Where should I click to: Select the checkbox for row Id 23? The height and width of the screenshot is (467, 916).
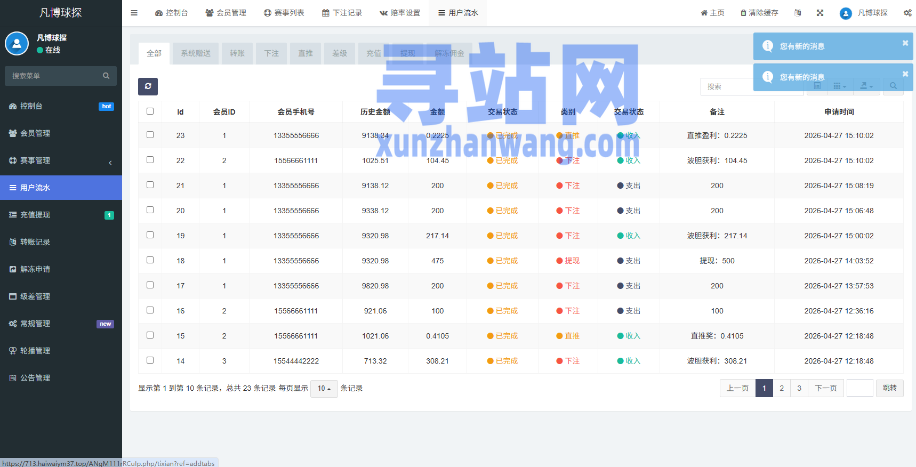point(150,135)
